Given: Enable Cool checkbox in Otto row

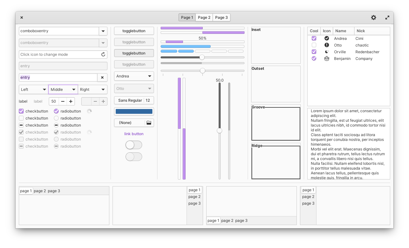Looking at the screenshot, I should tap(314, 45).
